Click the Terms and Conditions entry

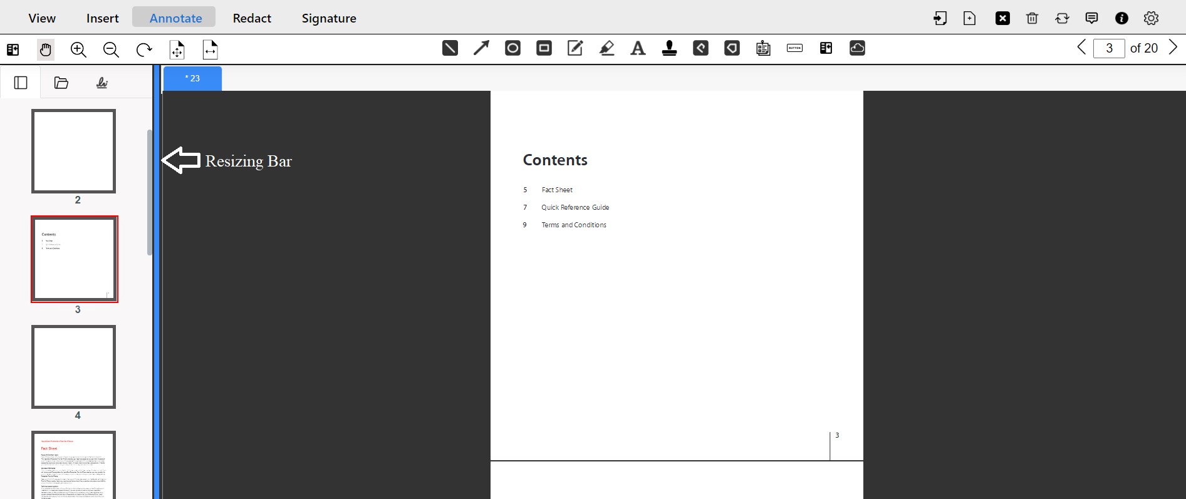click(x=574, y=225)
